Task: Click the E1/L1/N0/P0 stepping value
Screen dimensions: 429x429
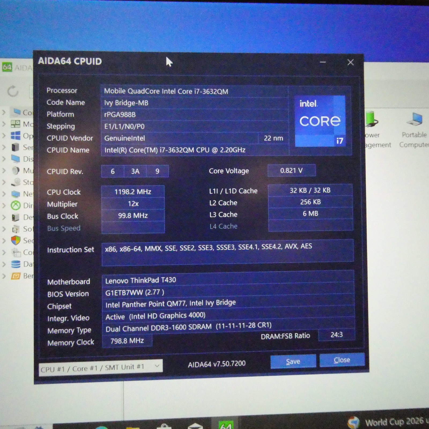Action: pyautogui.click(x=195, y=126)
